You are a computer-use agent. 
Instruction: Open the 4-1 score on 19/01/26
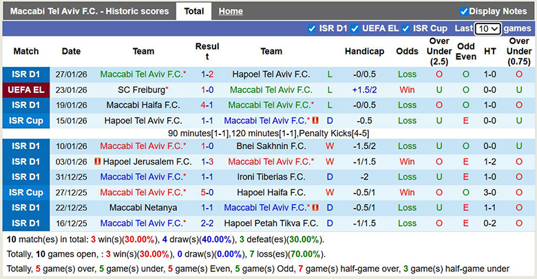(x=207, y=105)
